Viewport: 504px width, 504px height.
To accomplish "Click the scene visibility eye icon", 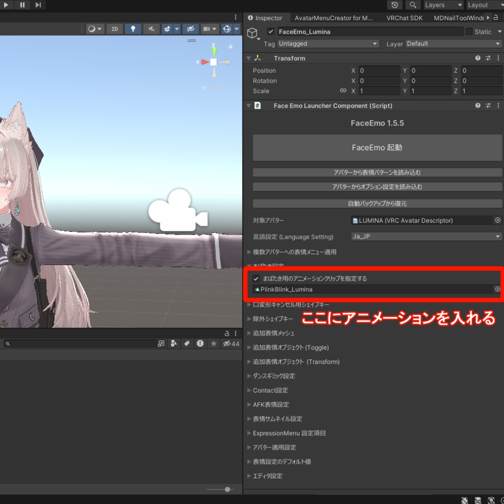I will 191,29.
